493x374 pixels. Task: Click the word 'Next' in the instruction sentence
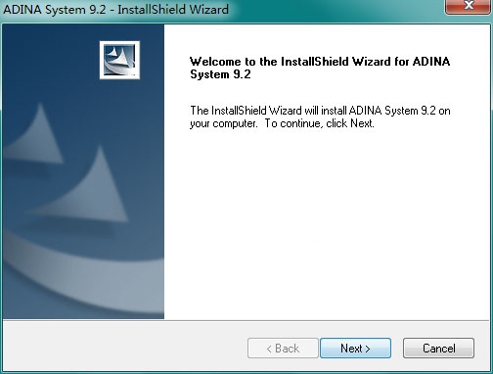click(x=361, y=123)
